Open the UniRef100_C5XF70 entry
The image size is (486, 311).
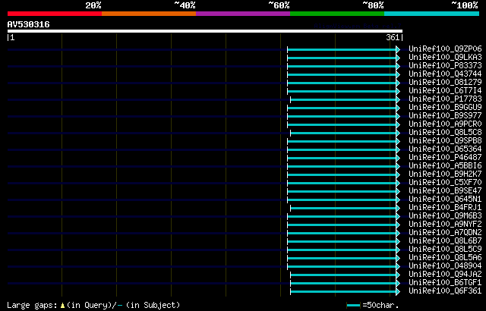[445, 183]
